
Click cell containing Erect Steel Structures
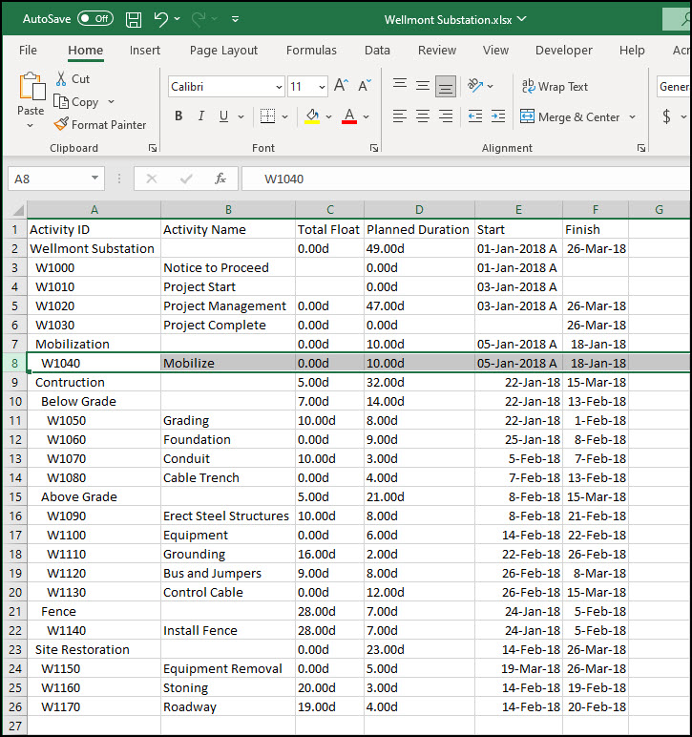click(x=228, y=516)
